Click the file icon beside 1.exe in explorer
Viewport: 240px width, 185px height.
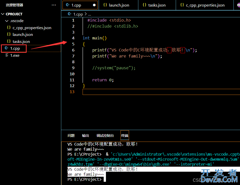click(7, 55)
